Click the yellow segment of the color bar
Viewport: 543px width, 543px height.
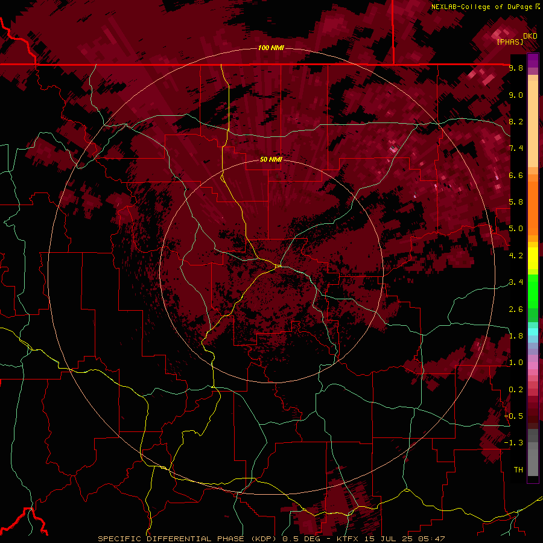pos(533,258)
